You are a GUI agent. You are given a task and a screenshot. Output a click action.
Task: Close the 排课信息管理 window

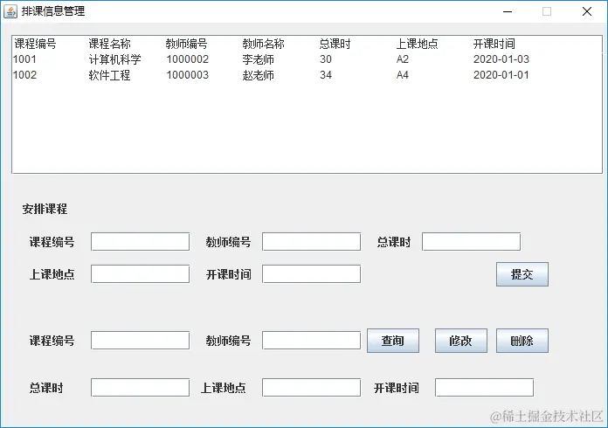point(587,11)
